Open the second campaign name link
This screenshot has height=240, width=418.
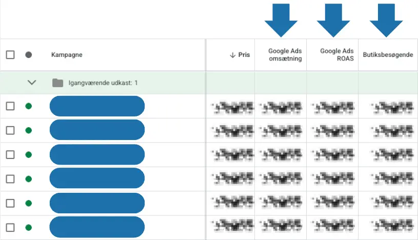[x=97, y=130]
